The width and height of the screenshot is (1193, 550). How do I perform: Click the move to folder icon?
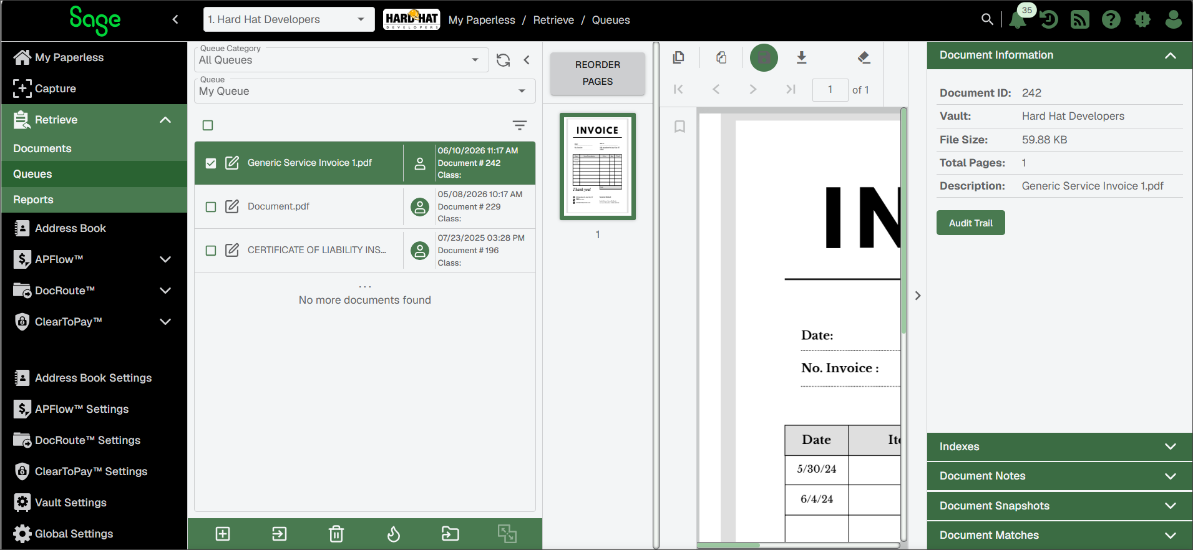tap(450, 534)
